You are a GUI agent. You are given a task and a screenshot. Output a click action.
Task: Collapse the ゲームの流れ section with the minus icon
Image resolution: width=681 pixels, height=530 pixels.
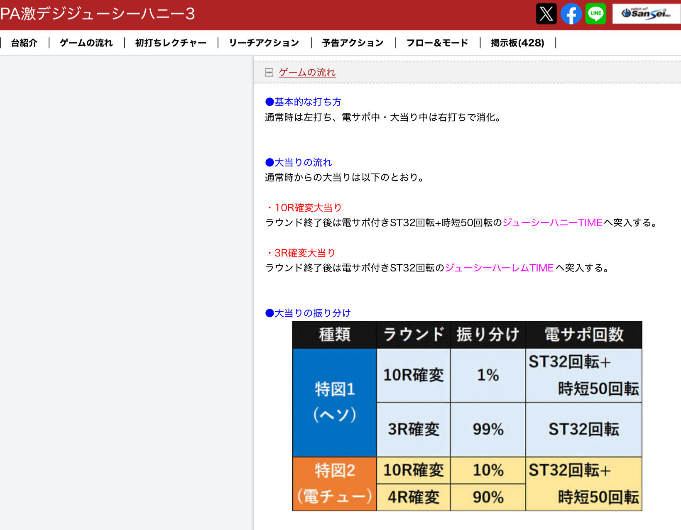269,73
